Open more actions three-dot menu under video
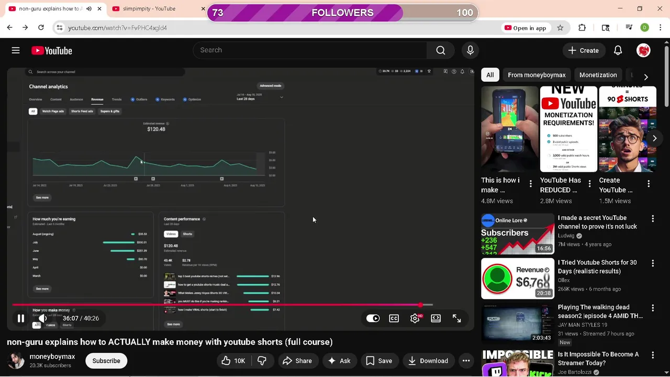670x377 pixels. tap(466, 361)
